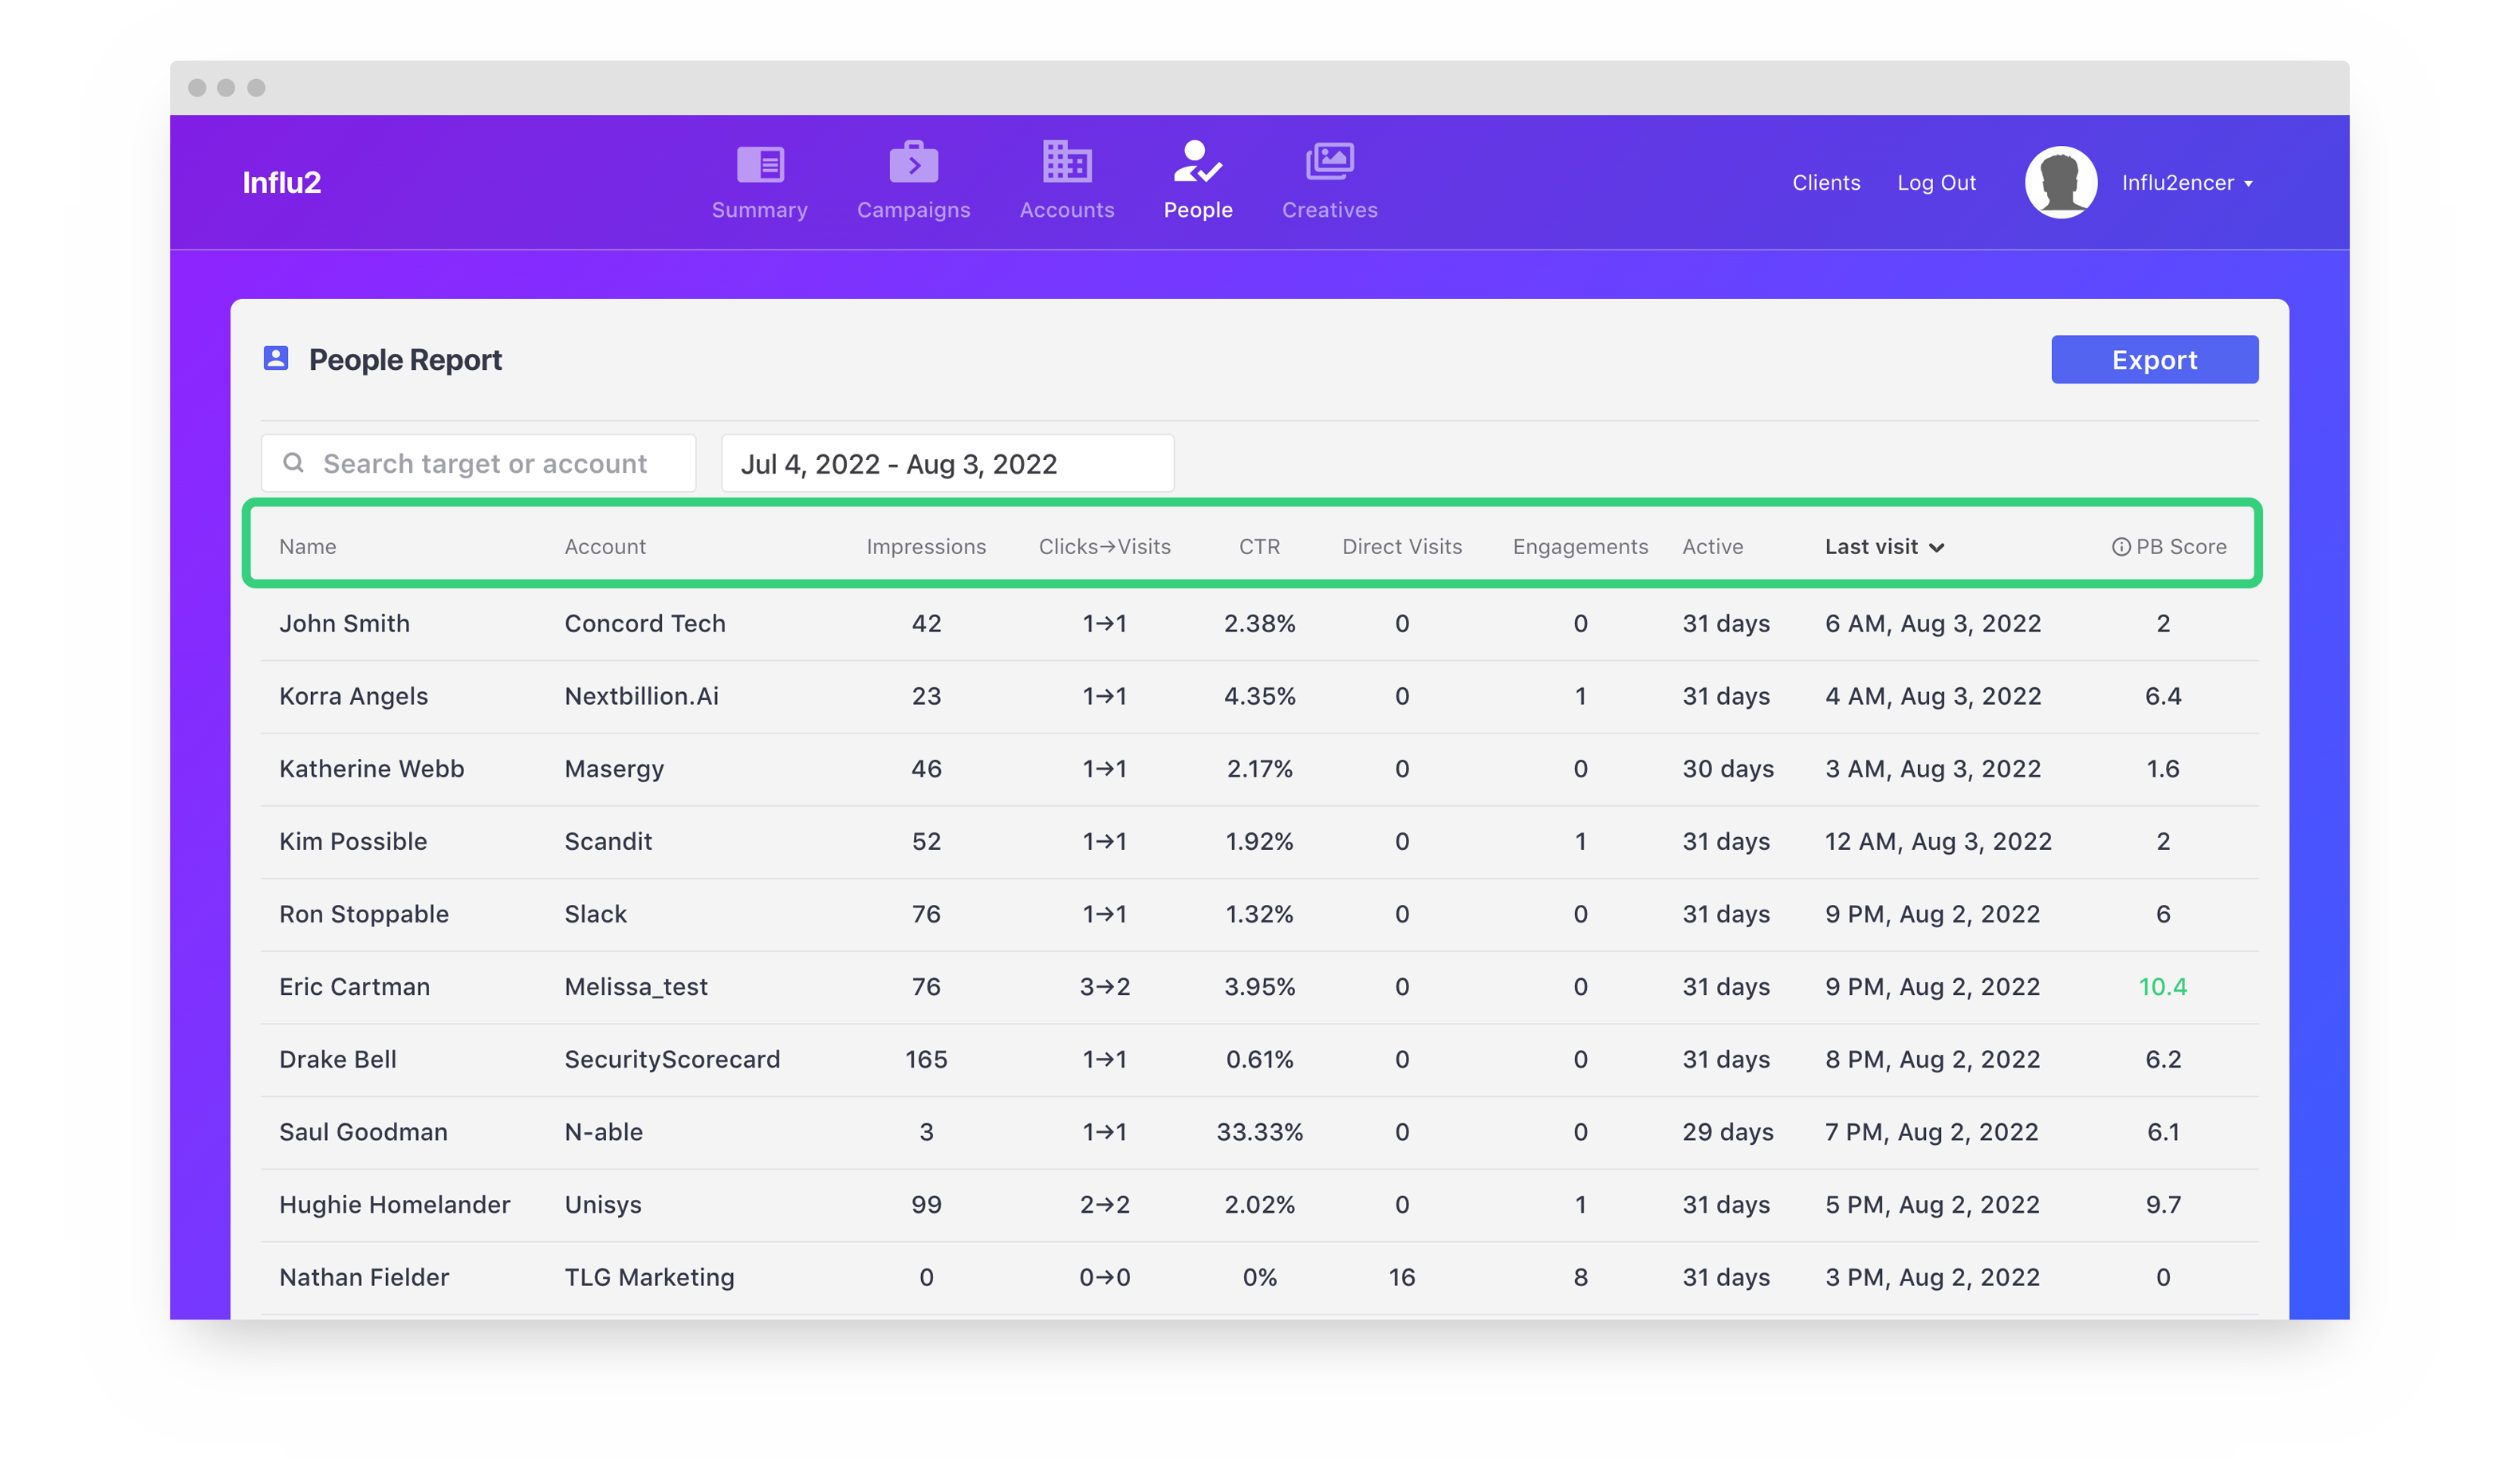Open the Clients menu item

(1826, 183)
